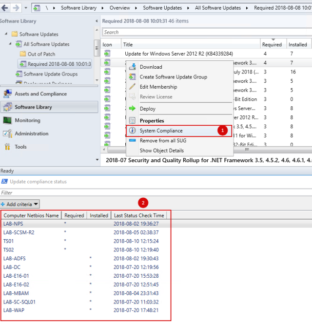Click Out of Patch folder icon
This screenshot has width=312, height=324.
click(23, 54)
